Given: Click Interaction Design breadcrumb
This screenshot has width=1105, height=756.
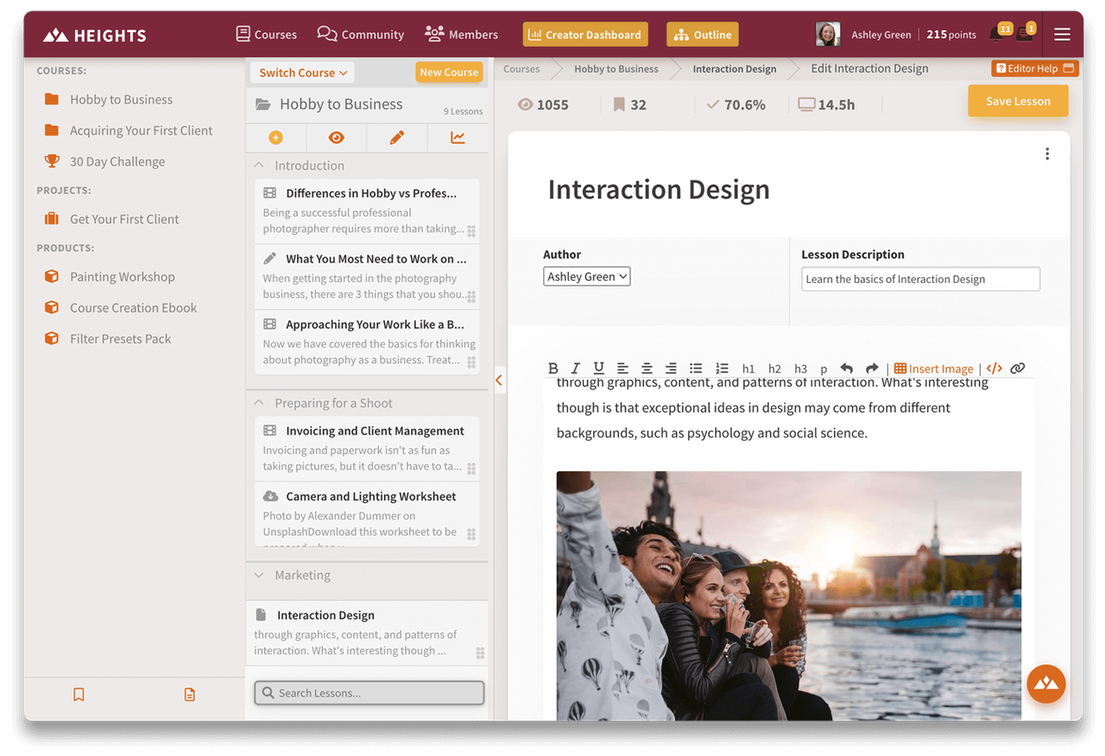Looking at the screenshot, I should (x=735, y=69).
